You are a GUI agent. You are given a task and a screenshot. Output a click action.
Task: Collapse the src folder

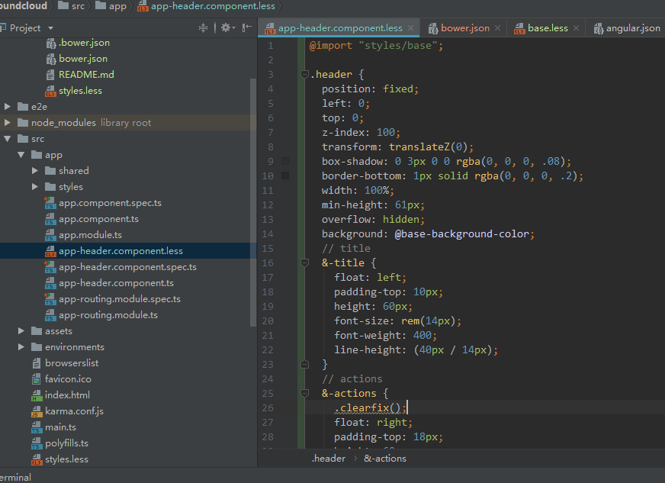(8, 138)
